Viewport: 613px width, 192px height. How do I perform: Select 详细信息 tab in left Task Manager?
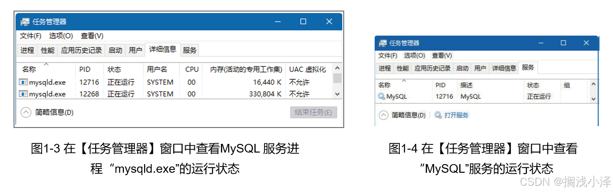pos(162,49)
